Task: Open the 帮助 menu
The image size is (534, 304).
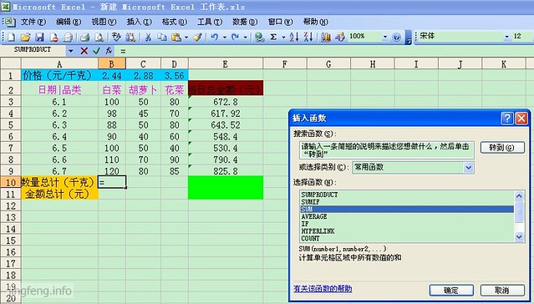Action: point(315,22)
